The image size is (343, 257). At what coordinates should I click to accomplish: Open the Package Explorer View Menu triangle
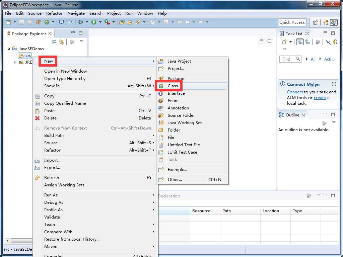(82, 41)
